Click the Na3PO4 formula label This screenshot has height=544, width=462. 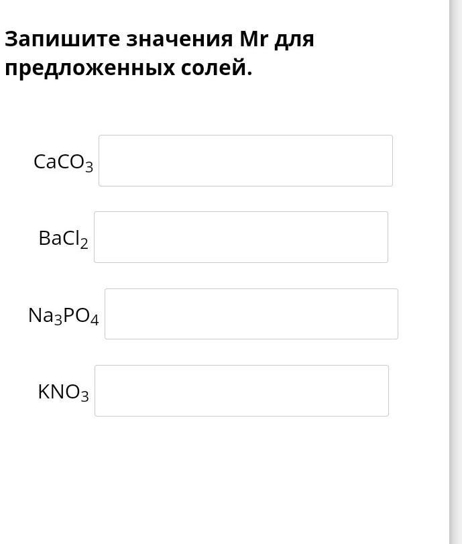(63, 316)
